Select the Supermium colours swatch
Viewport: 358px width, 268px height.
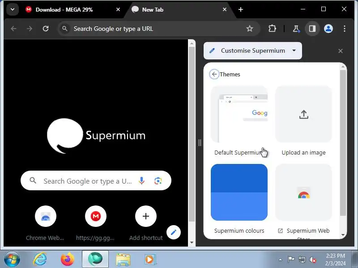coord(239,193)
